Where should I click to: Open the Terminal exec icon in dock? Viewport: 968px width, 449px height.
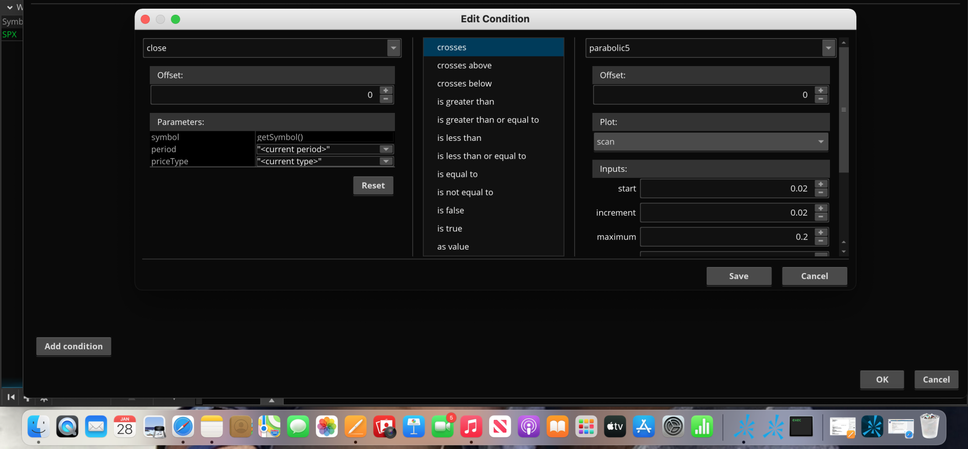click(x=801, y=427)
